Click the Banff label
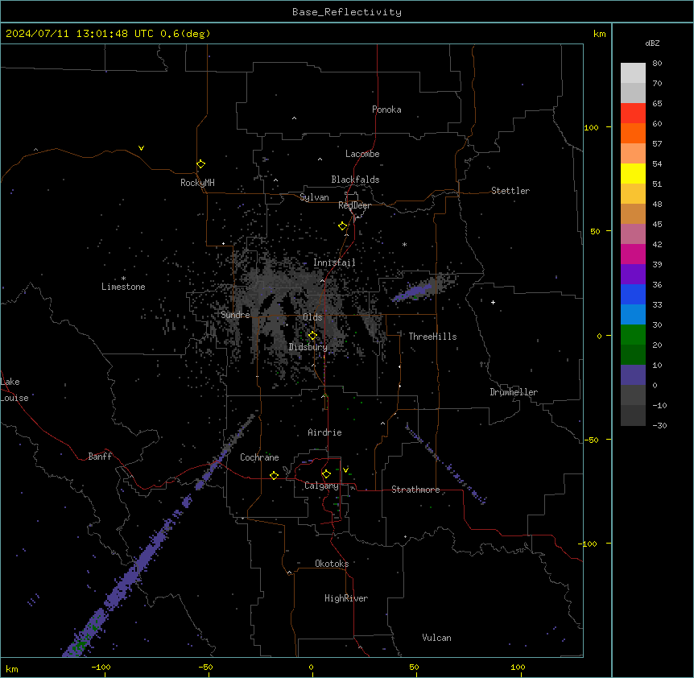694x678 pixels. [x=100, y=457]
